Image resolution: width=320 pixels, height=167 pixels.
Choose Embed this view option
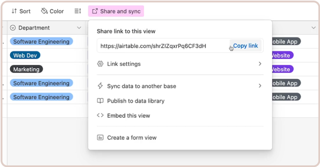pyautogui.click(x=128, y=116)
